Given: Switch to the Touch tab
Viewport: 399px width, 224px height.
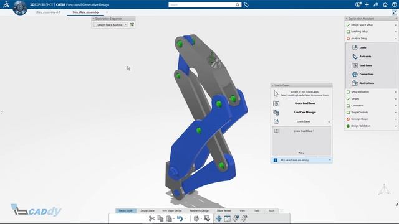Looking at the screenshot, I should coord(271,210).
